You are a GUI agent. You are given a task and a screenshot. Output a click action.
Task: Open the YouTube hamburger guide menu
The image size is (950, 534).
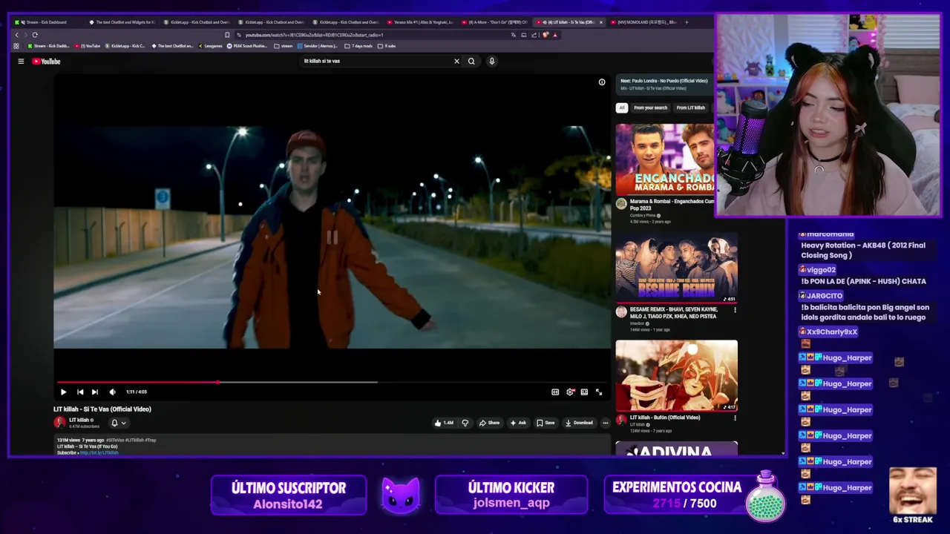21,62
